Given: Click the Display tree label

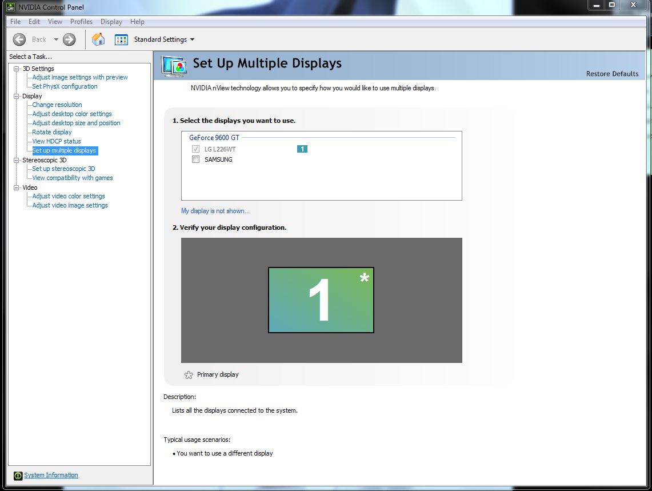Looking at the screenshot, I should tap(32, 96).
